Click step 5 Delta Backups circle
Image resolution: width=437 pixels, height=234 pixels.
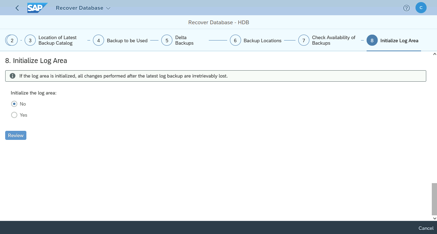166,40
